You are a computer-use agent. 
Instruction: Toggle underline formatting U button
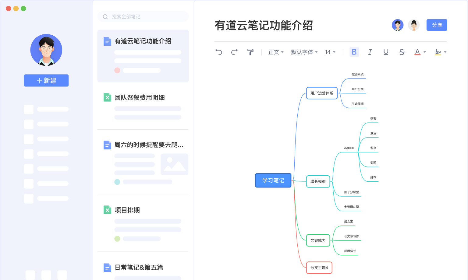(x=386, y=52)
